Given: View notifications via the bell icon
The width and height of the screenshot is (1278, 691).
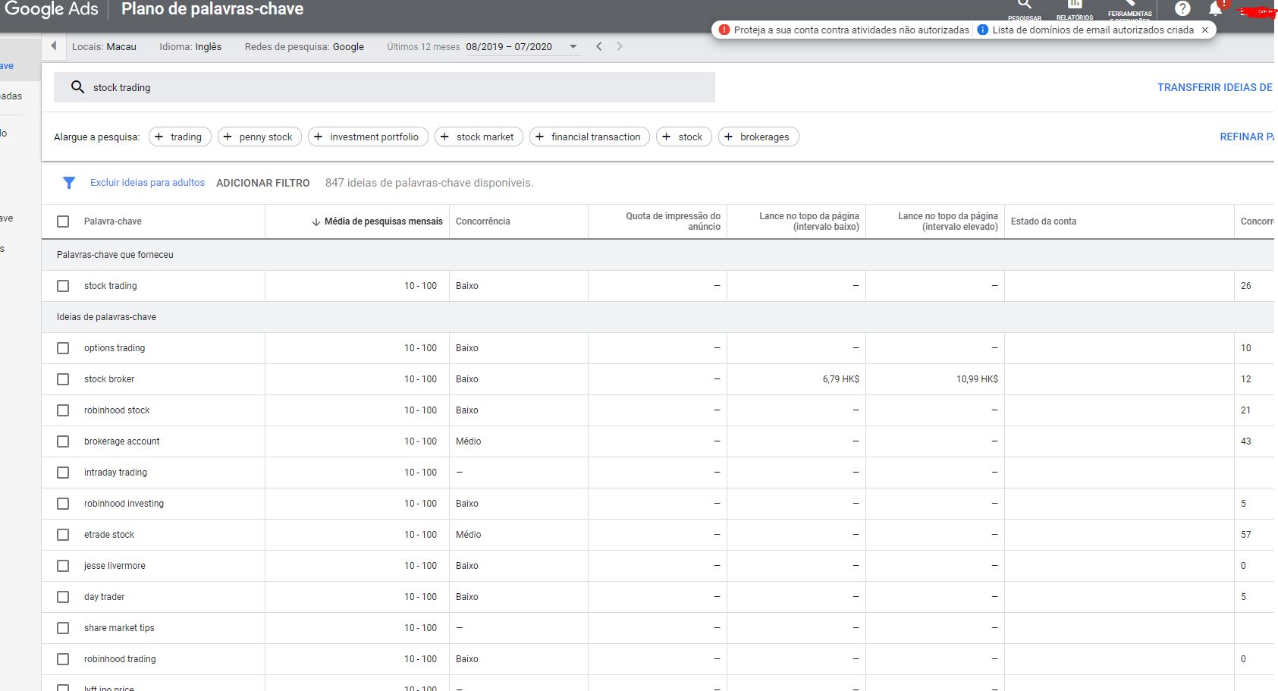Looking at the screenshot, I should pyautogui.click(x=1214, y=9).
